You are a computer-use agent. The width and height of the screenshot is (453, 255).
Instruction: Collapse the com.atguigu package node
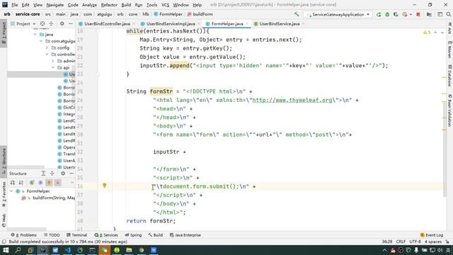(x=41, y=41)
